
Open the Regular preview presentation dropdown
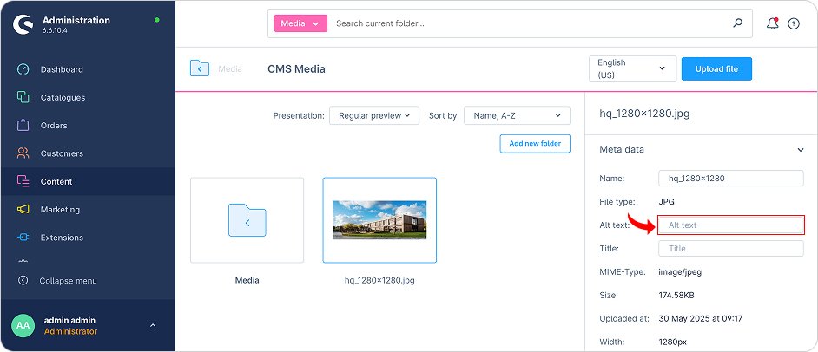pos(374,115)
